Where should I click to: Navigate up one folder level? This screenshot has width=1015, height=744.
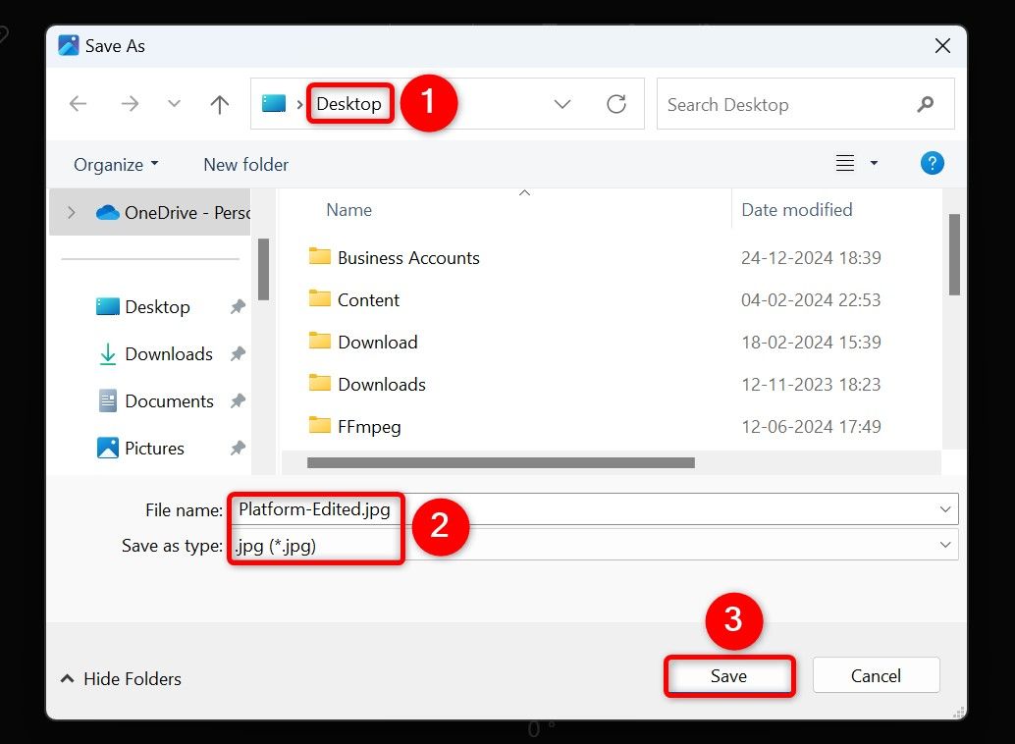(x=218, y=104)
